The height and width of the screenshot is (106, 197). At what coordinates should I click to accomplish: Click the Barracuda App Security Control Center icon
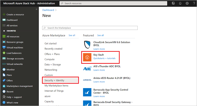click(x=87, y=92)
